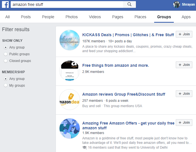Click '16 members said they went to University of Delhi'
Image resolution: width=196 pixels, height=152 pixels.
click(x=128, y=148)
